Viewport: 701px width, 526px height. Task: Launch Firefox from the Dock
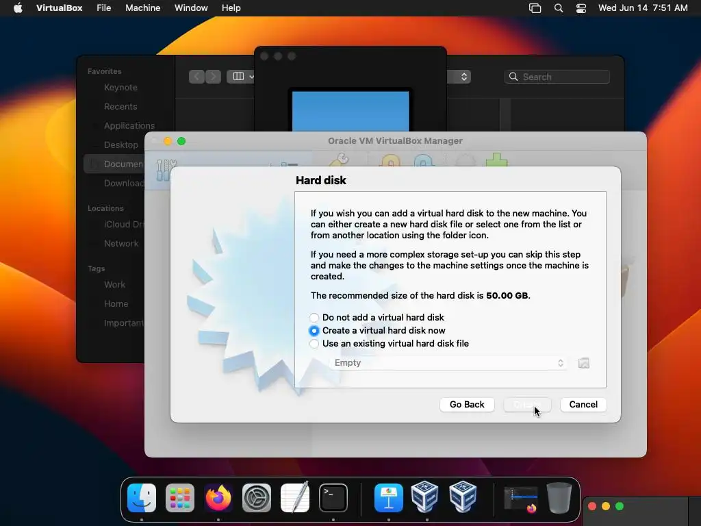(218, 497)
